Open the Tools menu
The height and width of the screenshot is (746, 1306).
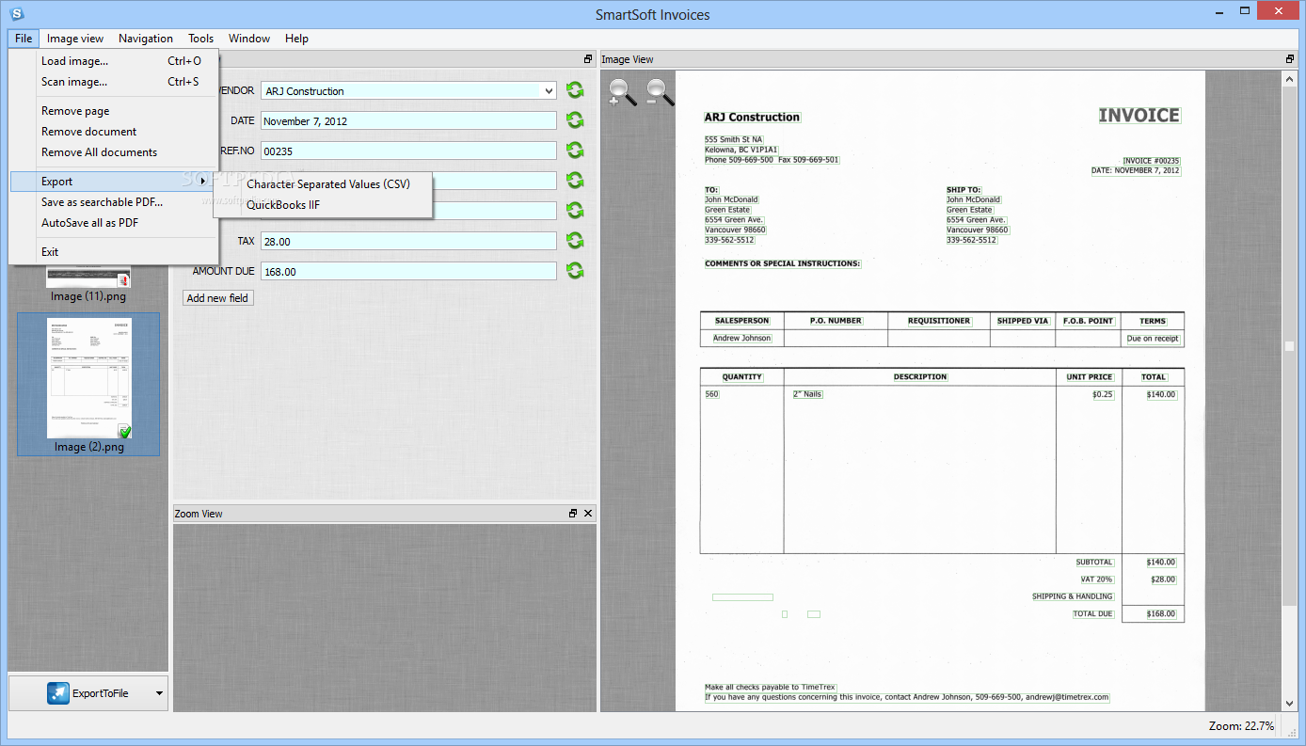pos(200,39)
